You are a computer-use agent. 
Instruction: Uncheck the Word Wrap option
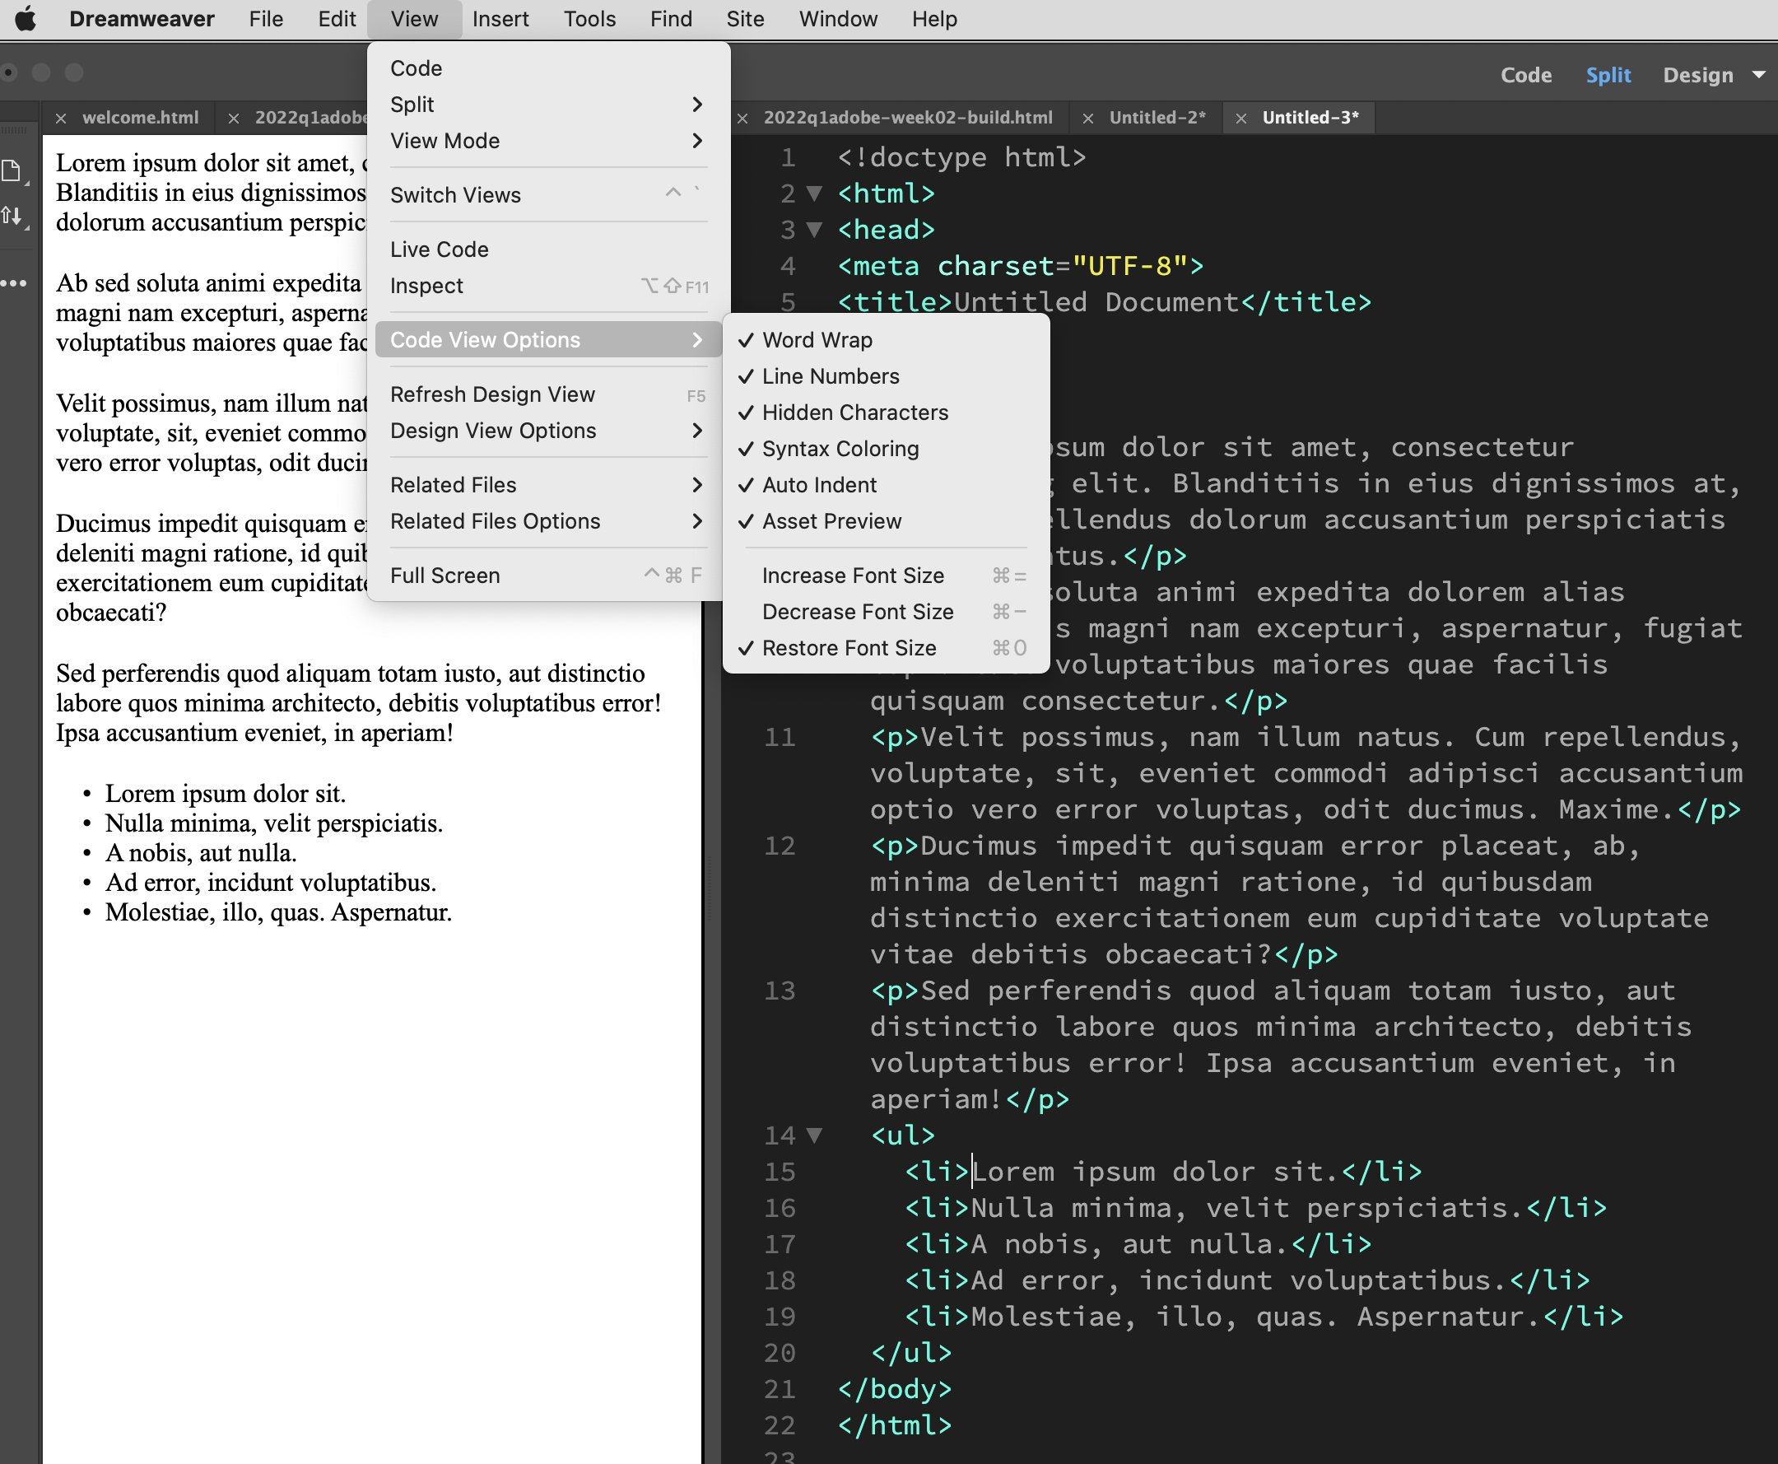(x=816, y=340)
